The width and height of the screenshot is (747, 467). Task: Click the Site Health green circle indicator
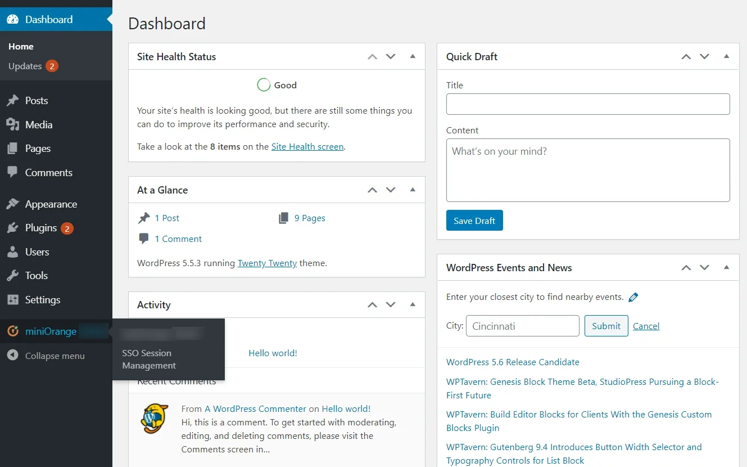pos(264,85)
